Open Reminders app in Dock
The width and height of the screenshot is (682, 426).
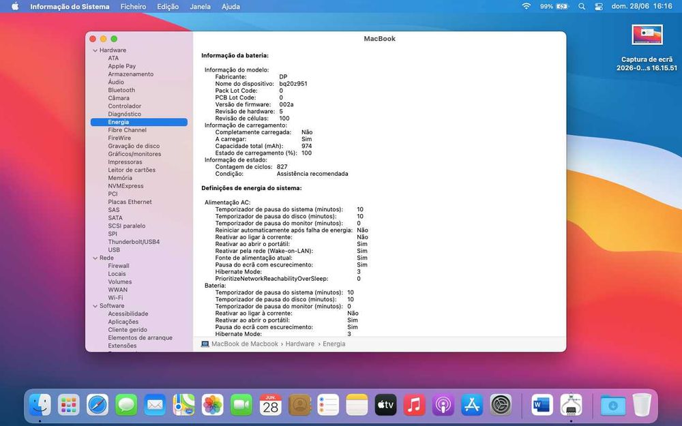coord(328,405)
